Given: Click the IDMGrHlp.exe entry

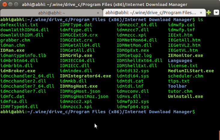Looking at the screenshot, I should (76, 55).
